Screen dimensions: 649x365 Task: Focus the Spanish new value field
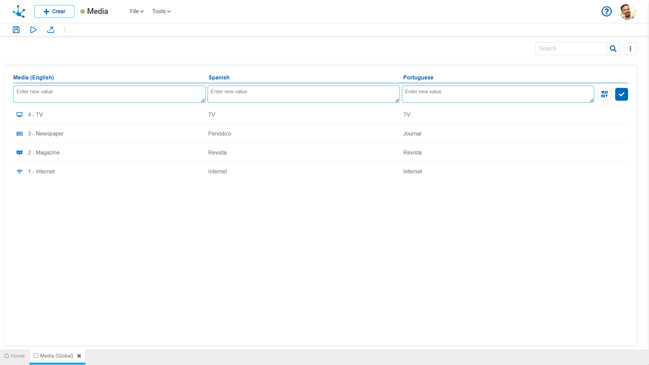(x=303, y=94)
